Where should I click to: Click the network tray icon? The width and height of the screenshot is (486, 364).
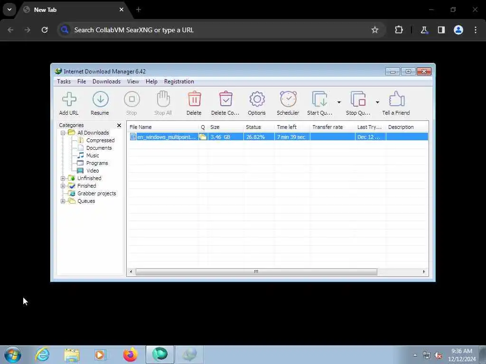tap(427, 355)
